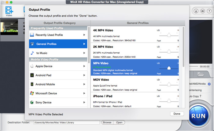
Task: Click the Done button
Action: [177, 114]
